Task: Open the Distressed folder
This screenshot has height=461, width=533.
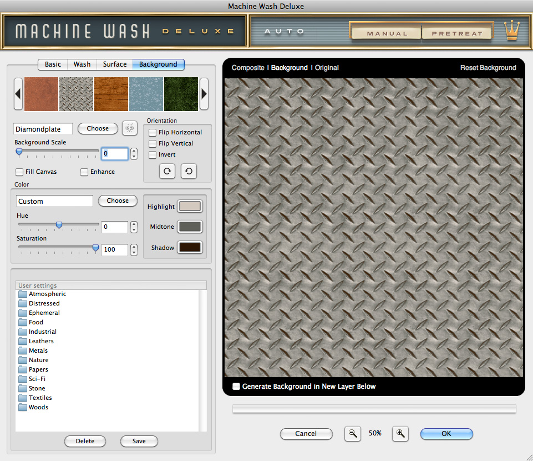Action: pos(39,303)
